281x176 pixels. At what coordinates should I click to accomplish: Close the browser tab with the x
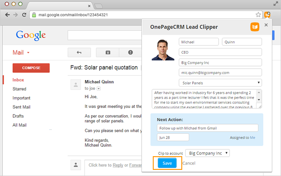click(x=89, y=6)
